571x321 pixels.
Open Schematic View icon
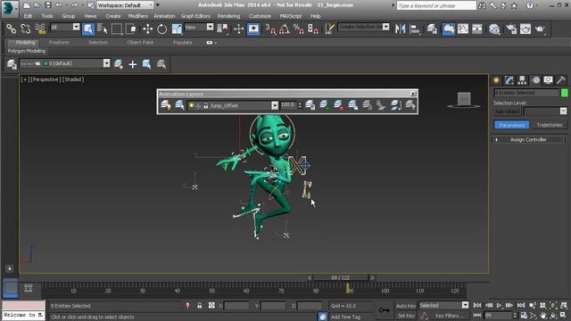(x=477, y=29)
